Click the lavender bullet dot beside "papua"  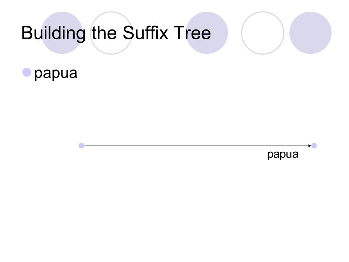27,72
